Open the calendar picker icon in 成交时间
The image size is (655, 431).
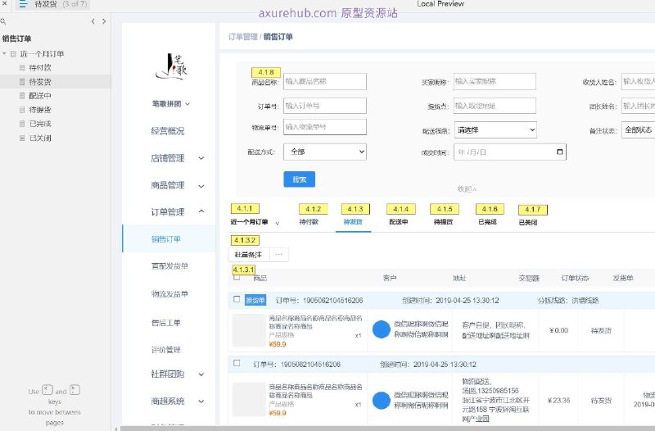[560, 152]
